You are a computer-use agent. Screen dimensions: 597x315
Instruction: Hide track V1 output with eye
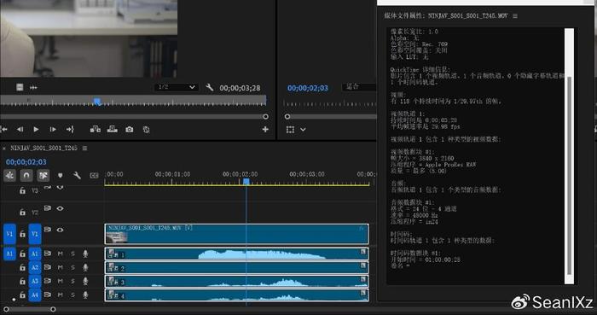(x=61, y=230)
